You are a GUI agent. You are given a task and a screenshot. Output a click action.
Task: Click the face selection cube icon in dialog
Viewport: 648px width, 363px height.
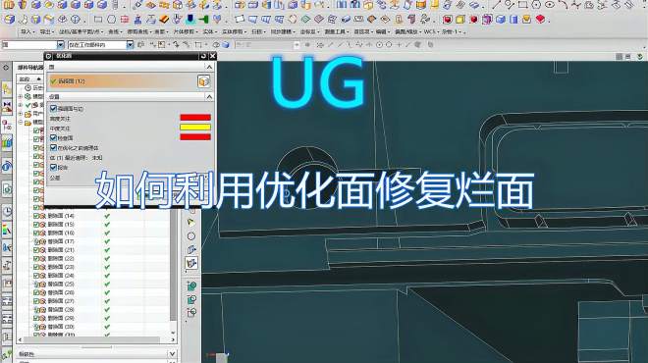[x=204, y=81]
